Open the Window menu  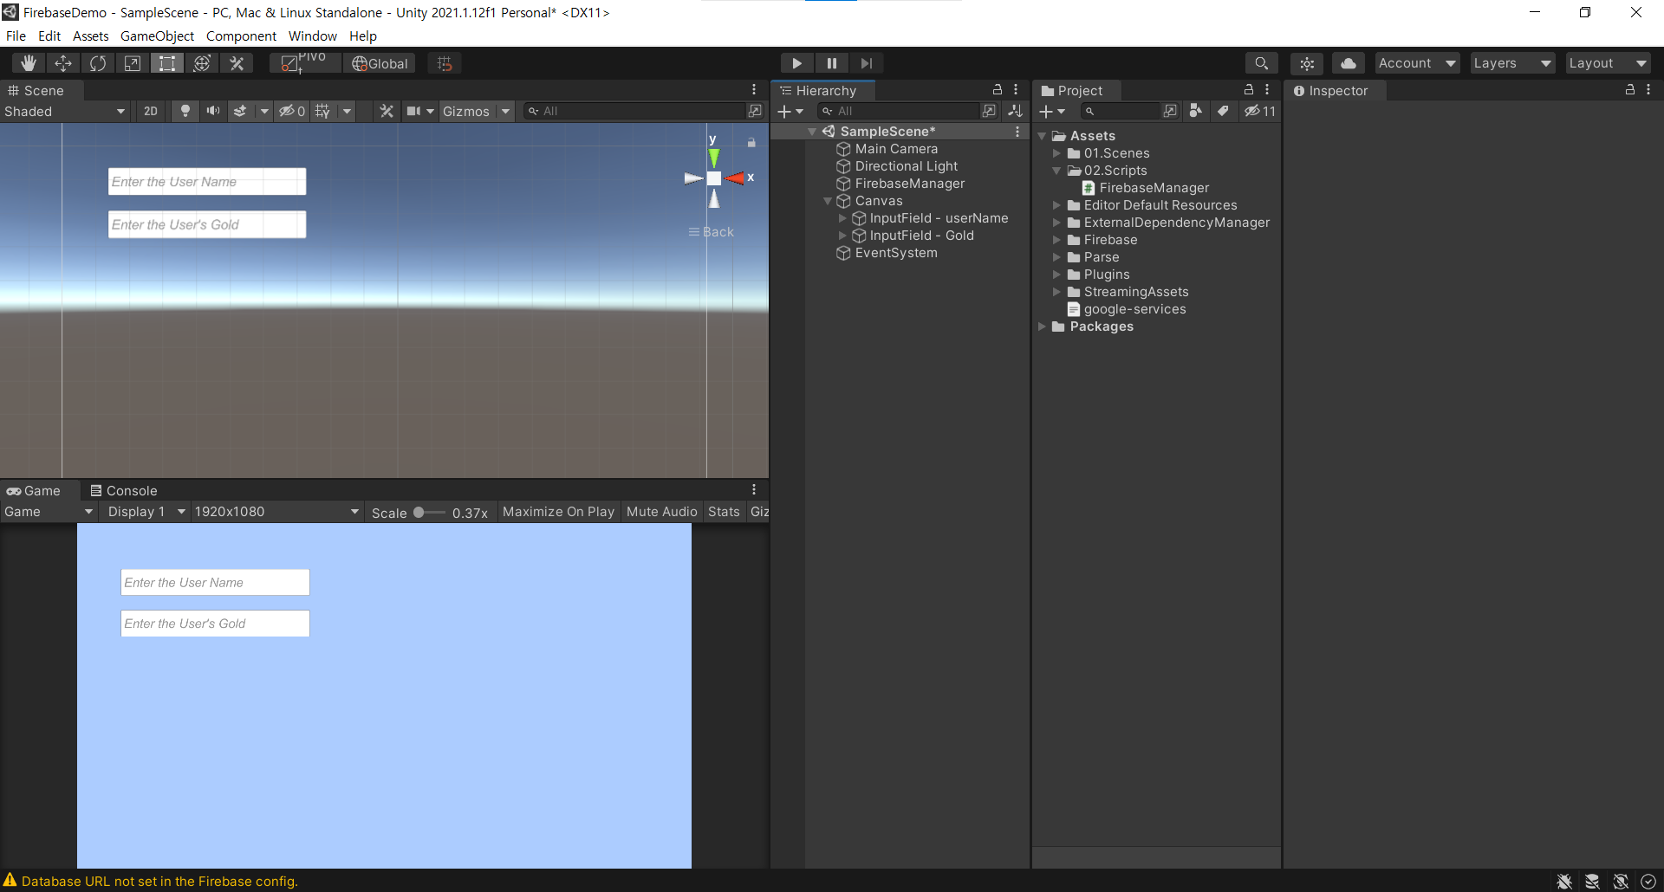click(313, 36)
